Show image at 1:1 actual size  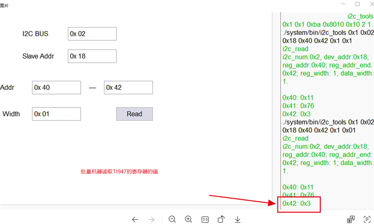click(205, 219)
